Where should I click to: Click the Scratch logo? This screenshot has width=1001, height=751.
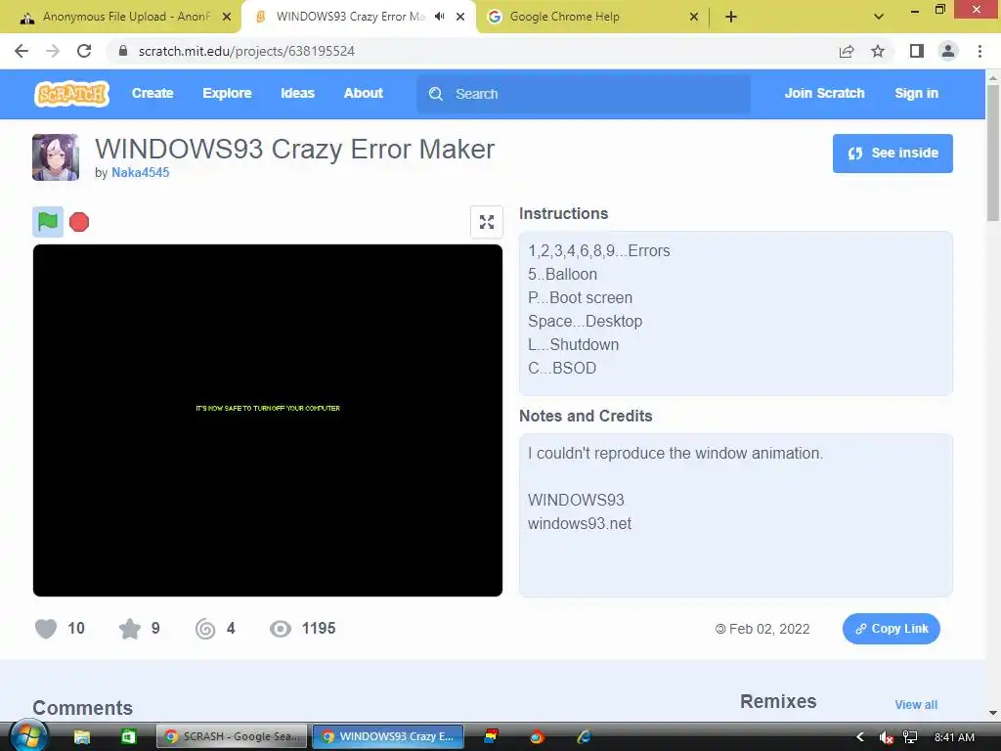pos(71,93)
